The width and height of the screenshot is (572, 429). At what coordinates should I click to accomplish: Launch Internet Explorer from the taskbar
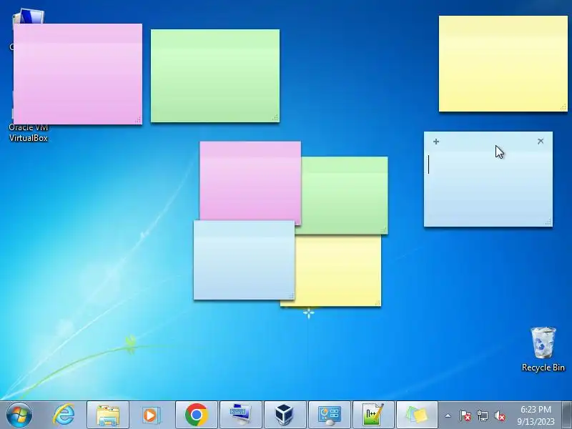click(x=64, y=415)
